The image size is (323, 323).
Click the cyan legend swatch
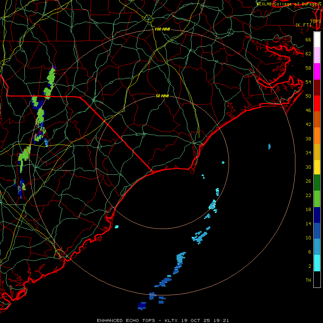317,263
